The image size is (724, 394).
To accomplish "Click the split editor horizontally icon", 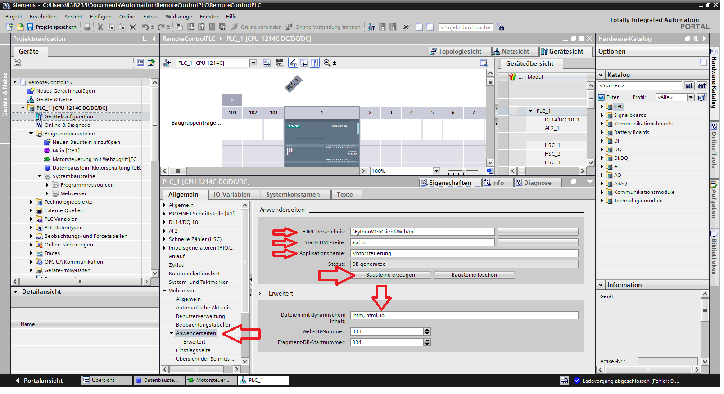I will pyautogui.click(x=419, y=27).
